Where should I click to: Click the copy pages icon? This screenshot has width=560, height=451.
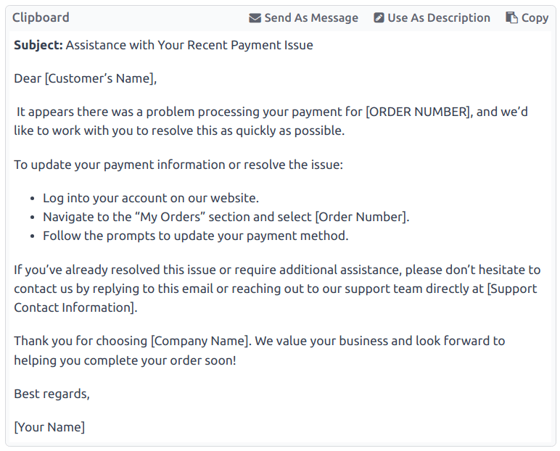[512, 18]
